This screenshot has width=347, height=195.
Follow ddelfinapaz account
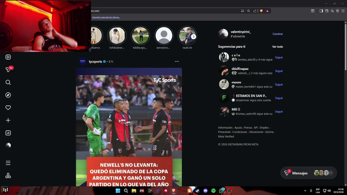(279, 71)
